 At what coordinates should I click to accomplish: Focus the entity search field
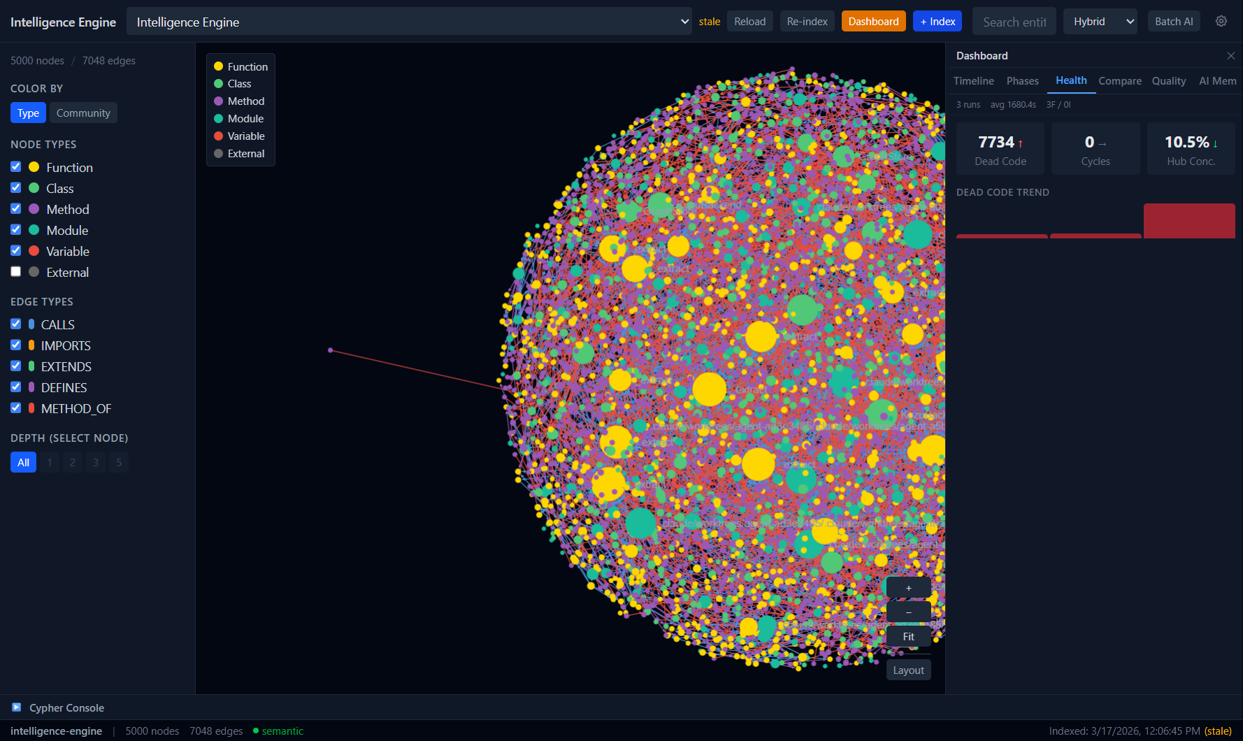pyautogui.click(x=1014, y=22)
